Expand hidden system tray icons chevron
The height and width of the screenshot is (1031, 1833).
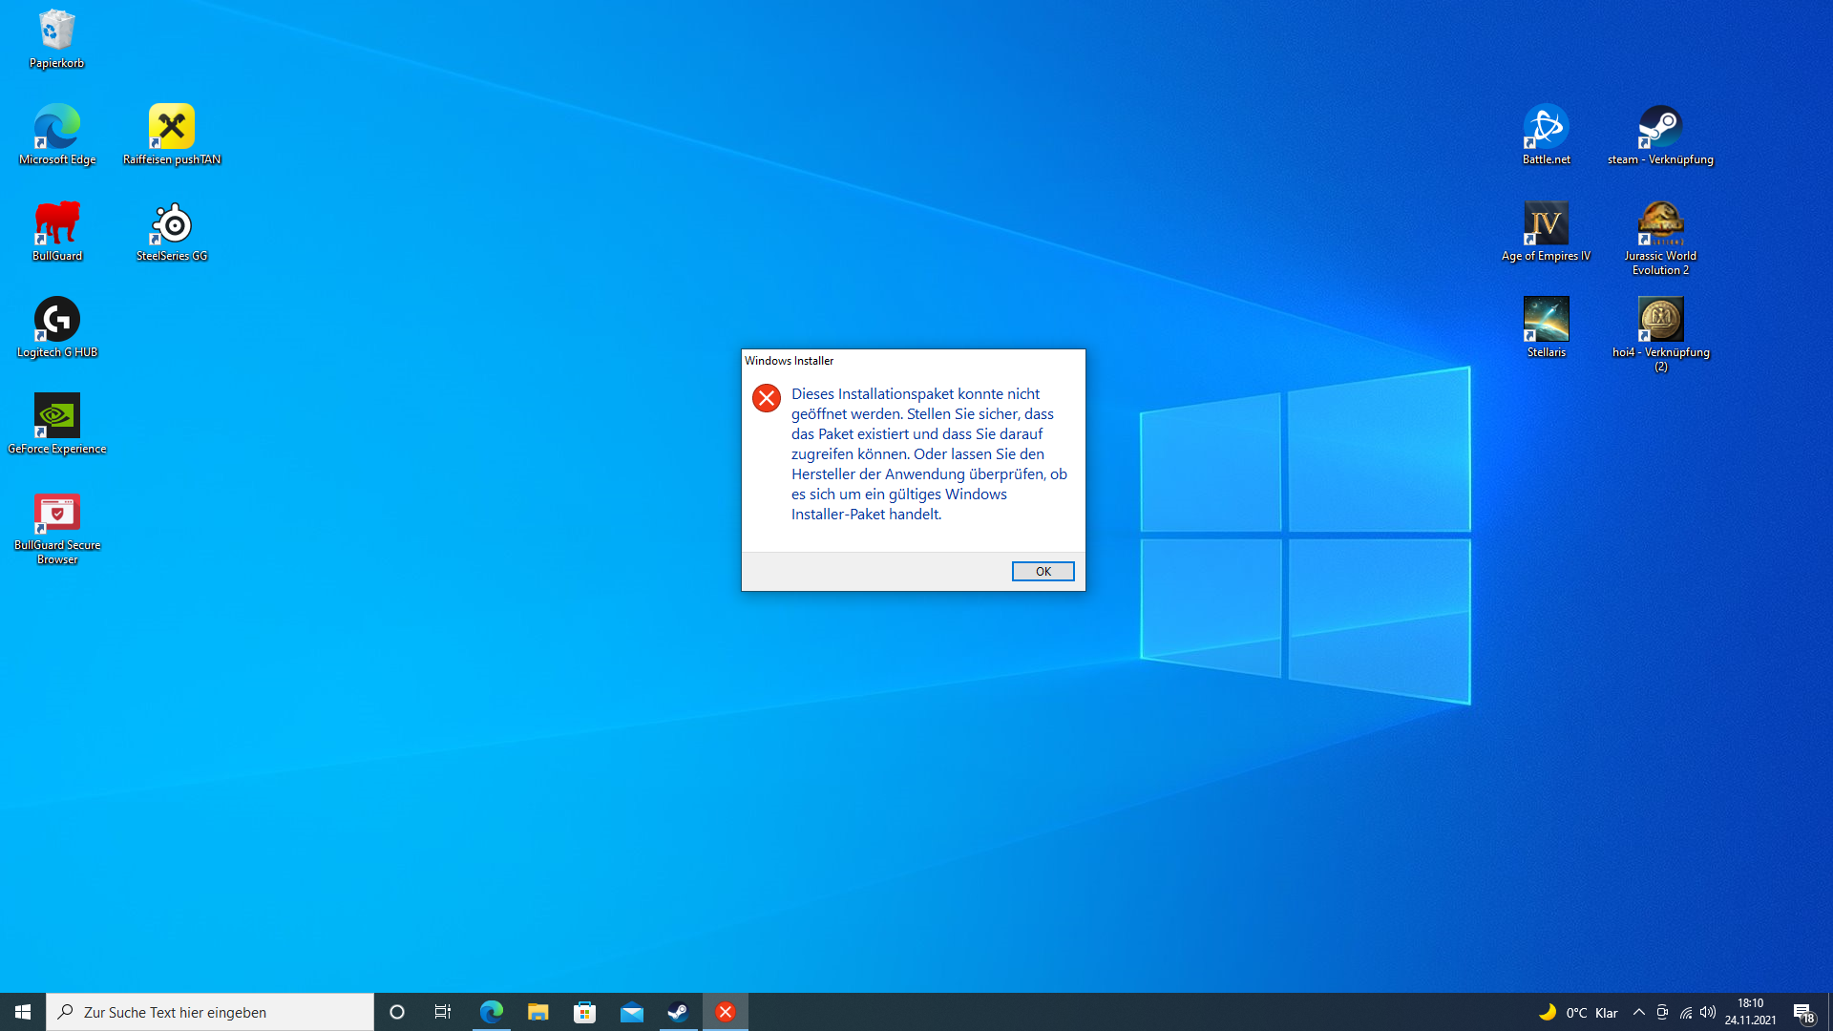click(1638, 1012)
